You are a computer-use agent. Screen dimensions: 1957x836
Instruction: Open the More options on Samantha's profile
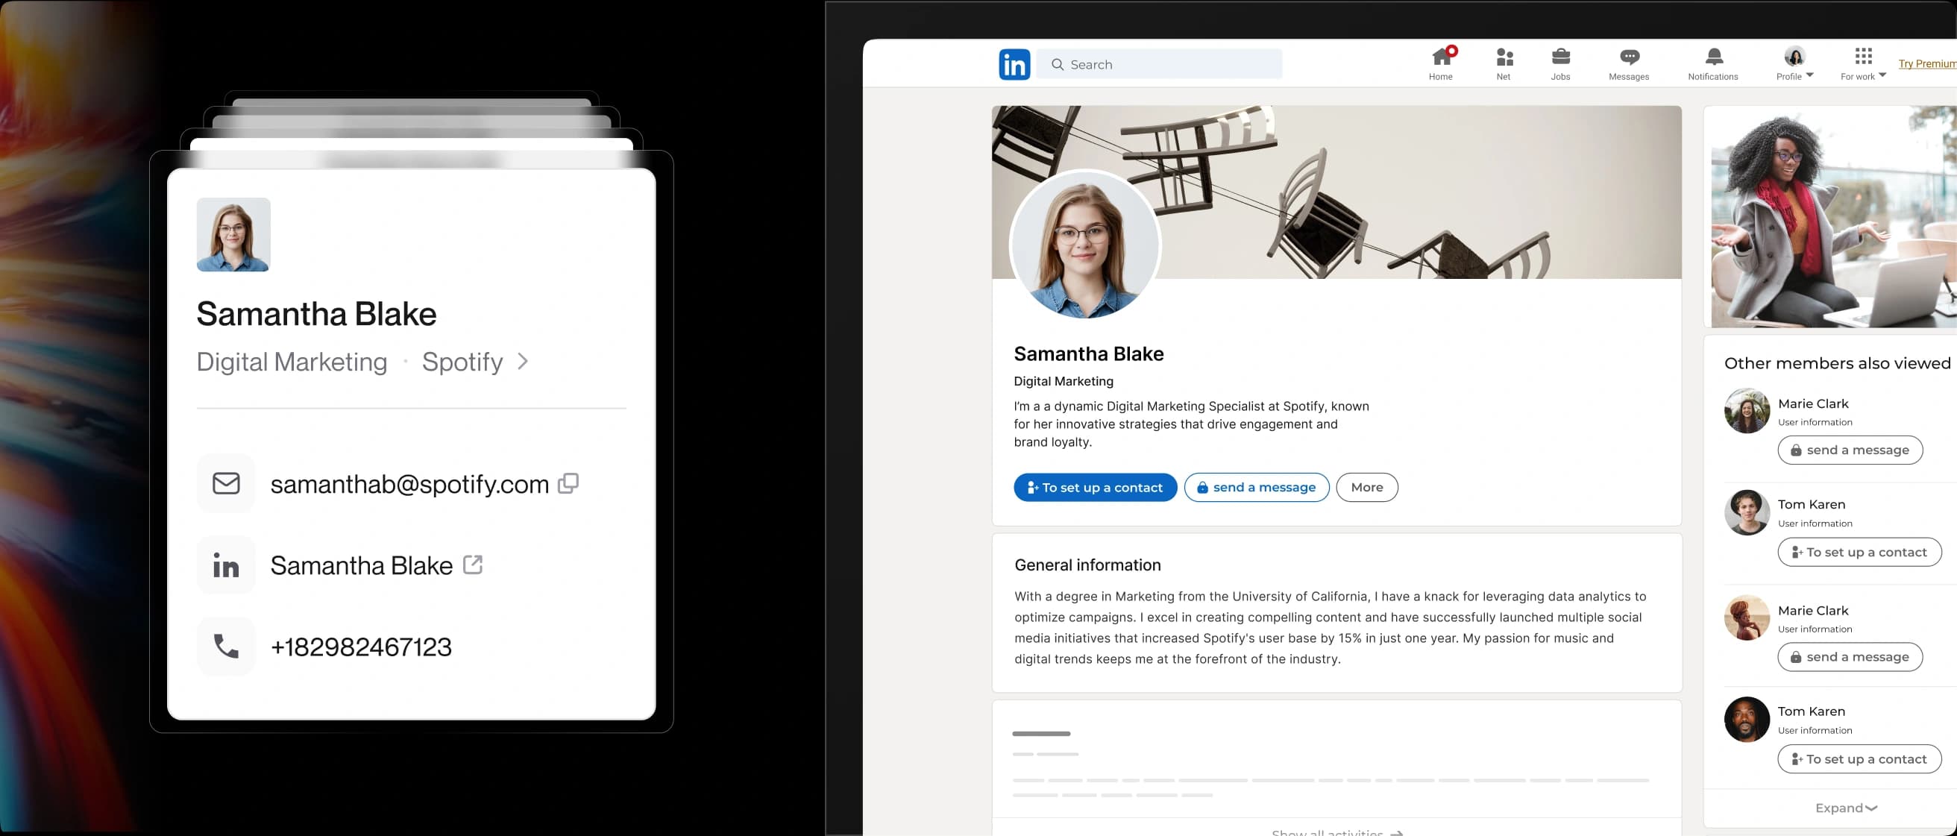tap(1366, 487)
